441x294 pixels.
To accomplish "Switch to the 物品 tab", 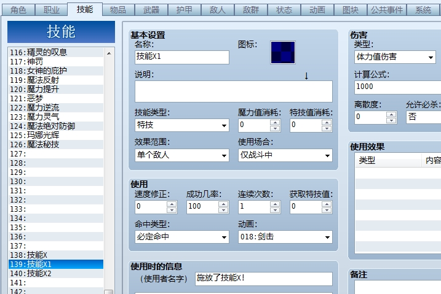I will (x=118, y=10).
